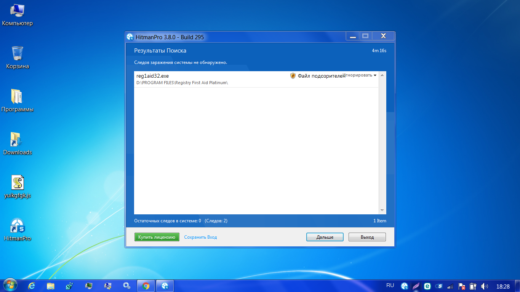
Task: Click the results list scrollbar down arrow
Action: coord(382,211)
